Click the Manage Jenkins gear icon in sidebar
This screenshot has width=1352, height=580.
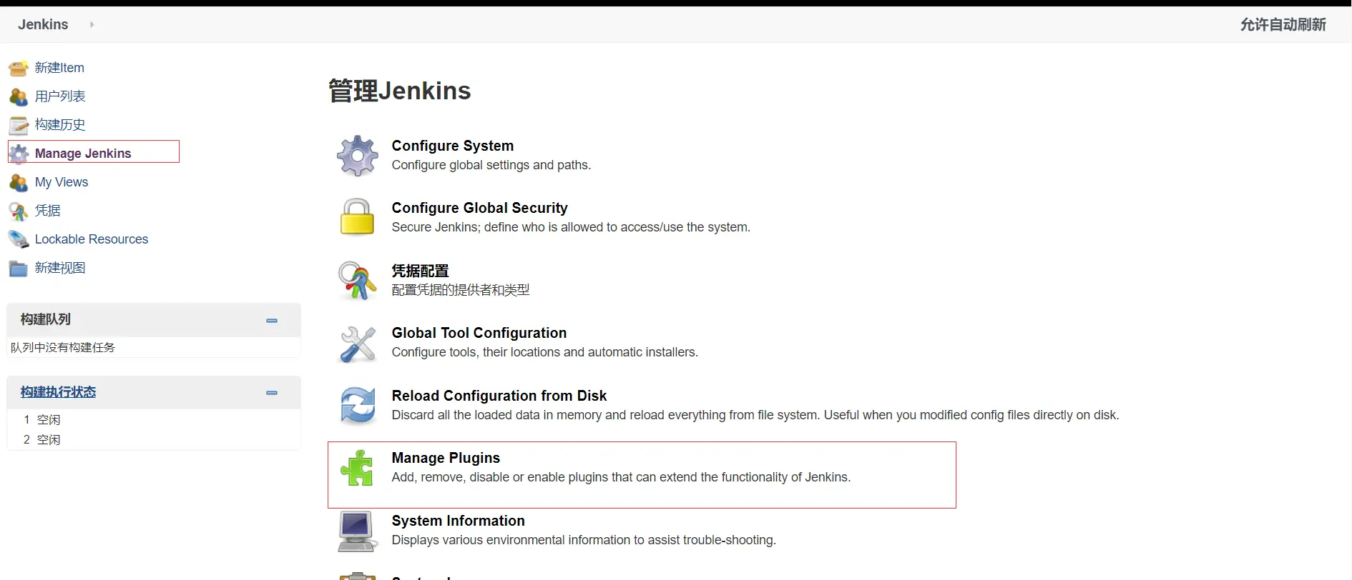pos(19,154)
